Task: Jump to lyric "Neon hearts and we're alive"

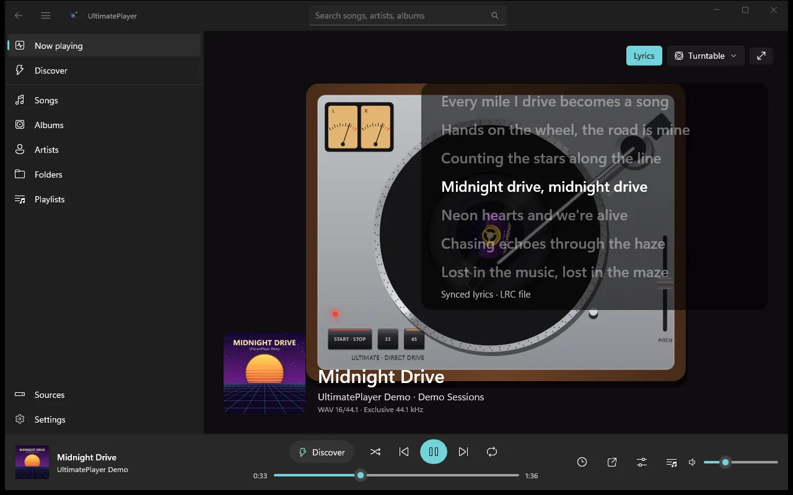Action: tap(534, 215)
